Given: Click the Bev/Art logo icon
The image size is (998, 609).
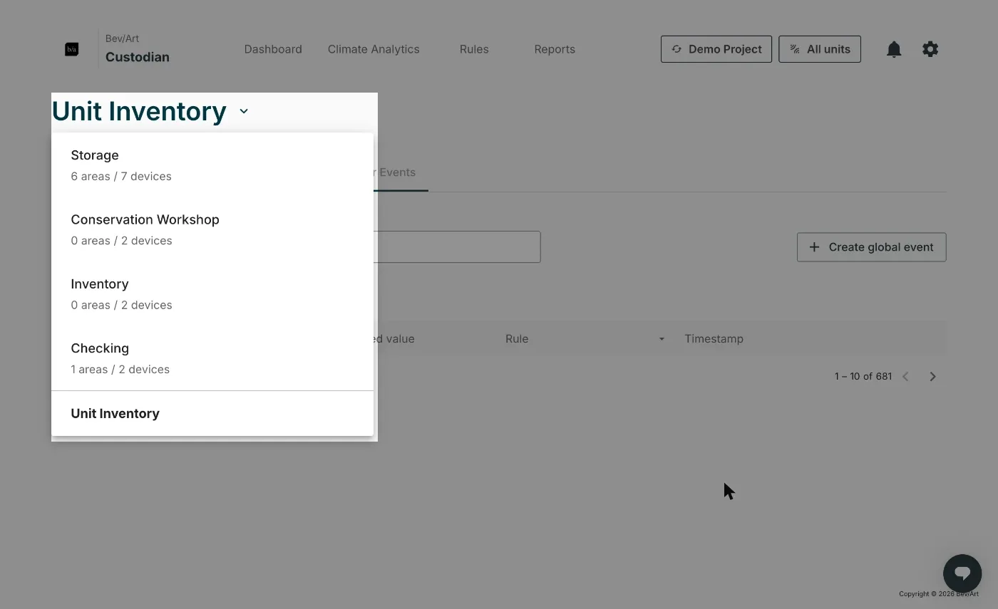Looking at the screenshot, I should (x=71, y=49).
